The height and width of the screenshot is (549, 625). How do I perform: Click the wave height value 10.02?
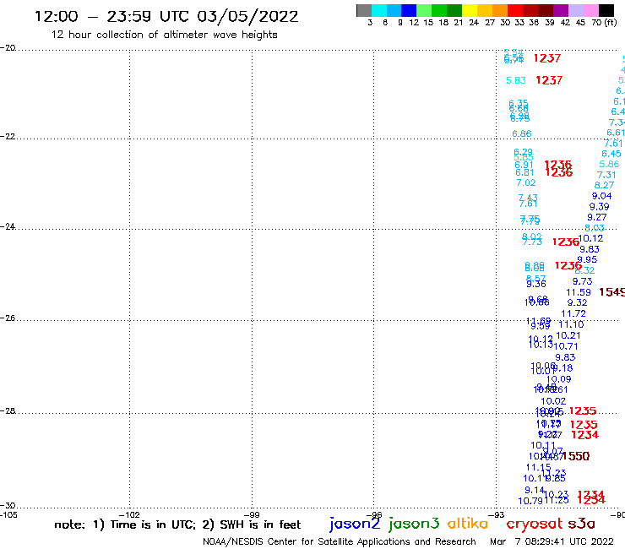tap(553, 401)
